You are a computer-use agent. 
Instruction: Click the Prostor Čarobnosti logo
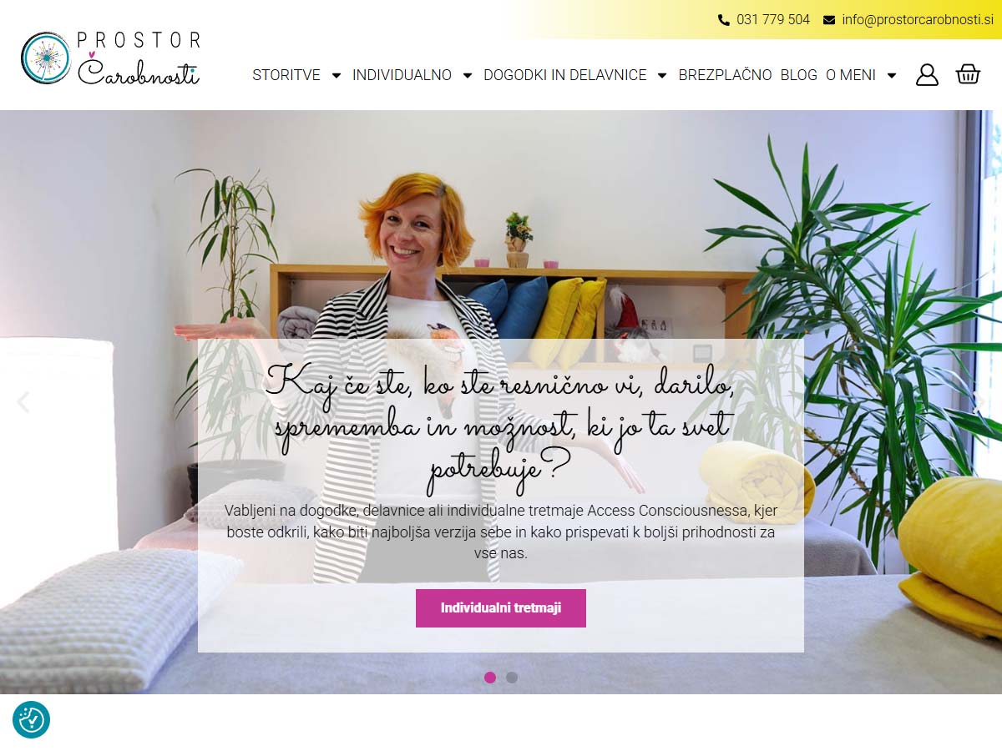point(110,58)
